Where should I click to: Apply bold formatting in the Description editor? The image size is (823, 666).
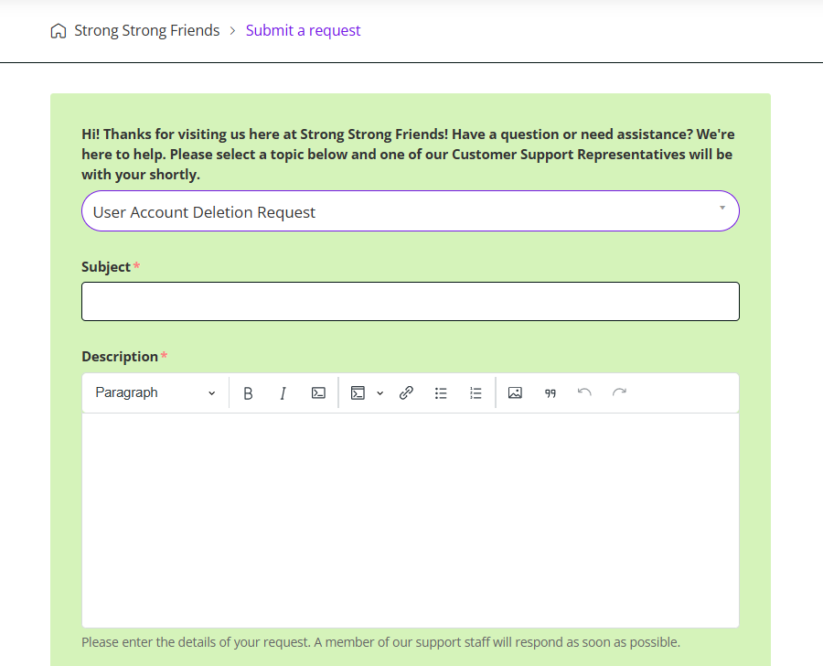248,392
